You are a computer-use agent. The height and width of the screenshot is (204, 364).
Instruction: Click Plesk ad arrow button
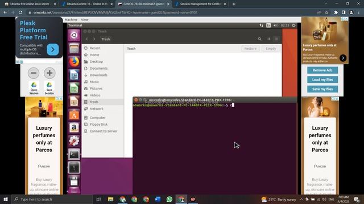(53, 49)
